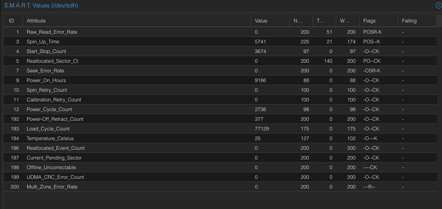The width and height of the screenshot is (442, 209).
Task: Sort by the Value column header
Action: [270, 21]
